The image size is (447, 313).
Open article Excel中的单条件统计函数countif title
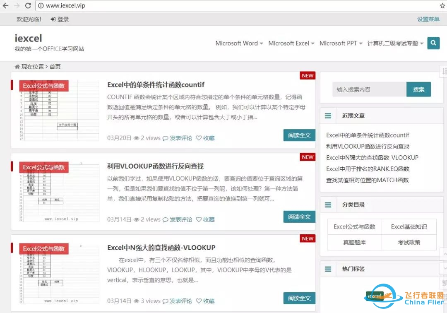[x=156, y=84]
